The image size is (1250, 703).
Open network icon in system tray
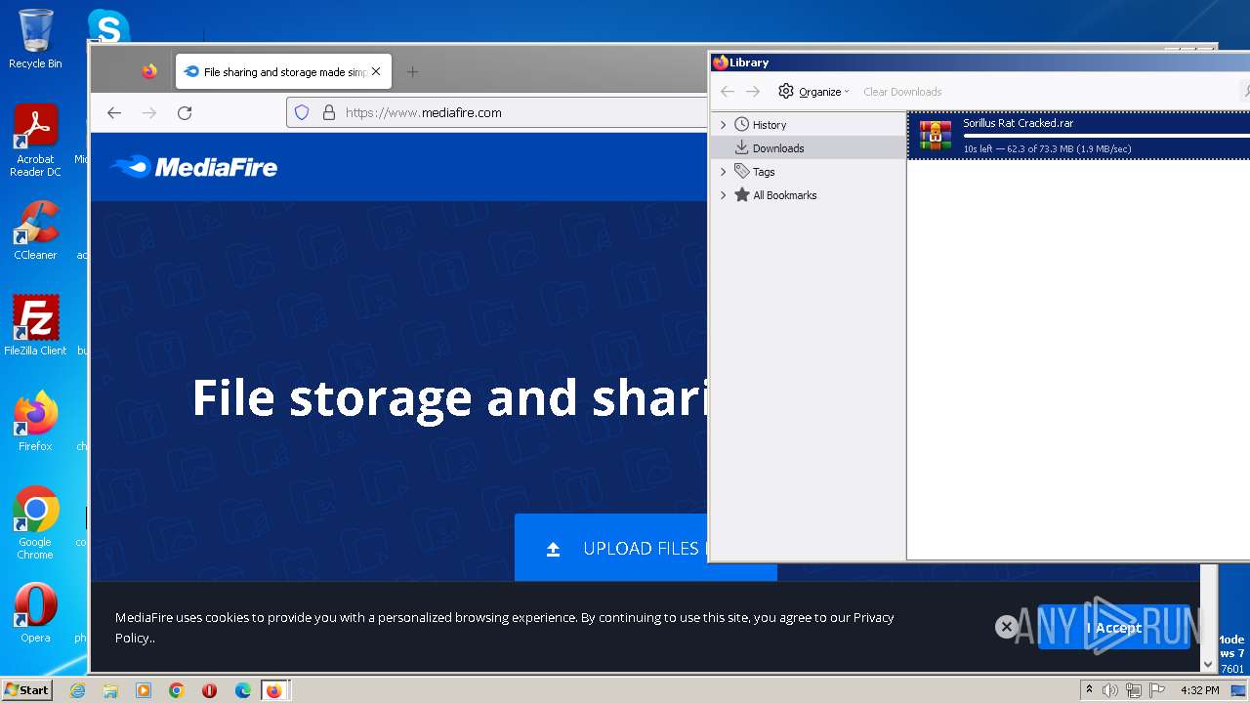click(x=1134, y=690)
